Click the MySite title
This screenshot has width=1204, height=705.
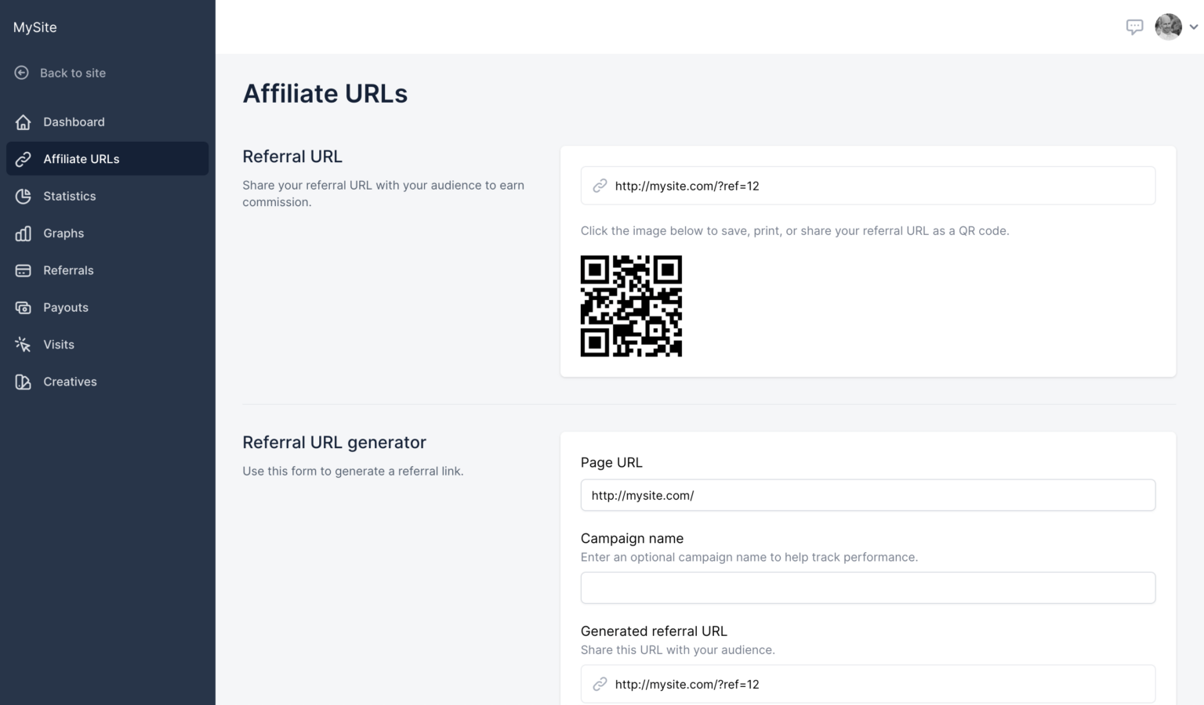[34, 27]
